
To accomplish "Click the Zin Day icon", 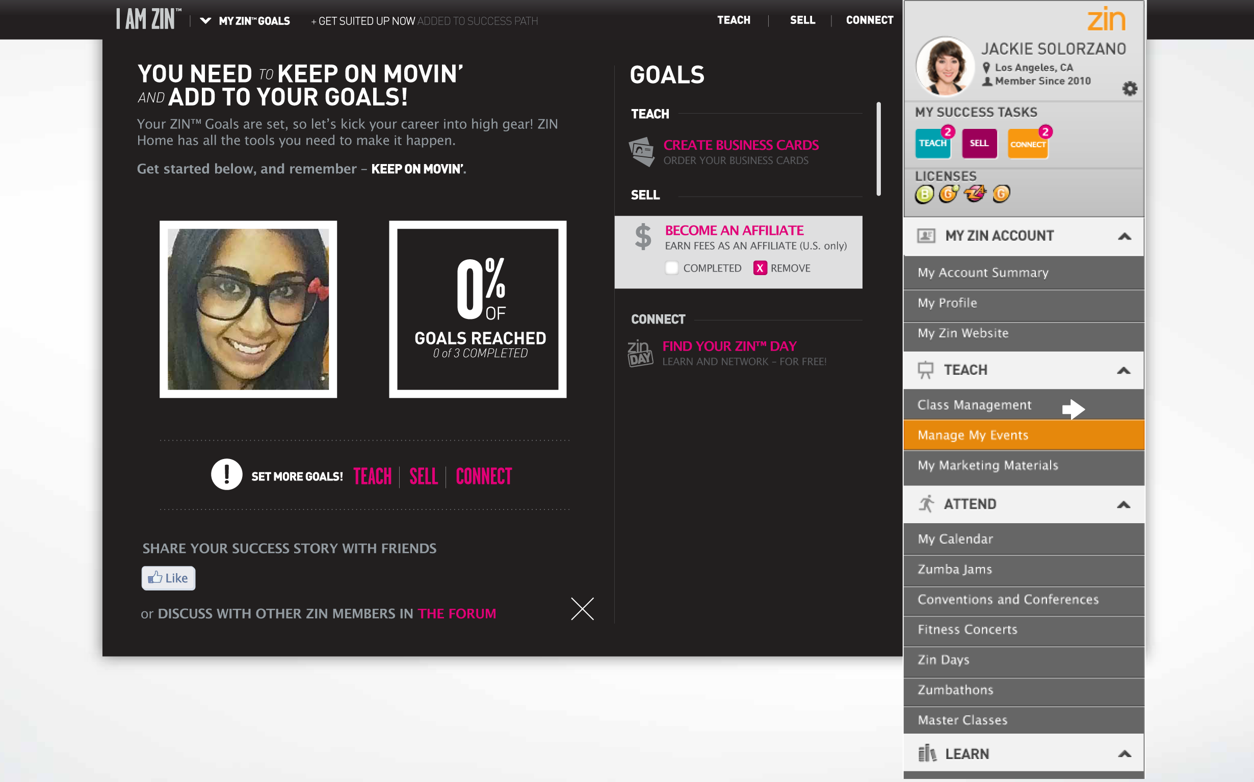I will (x=640, y=353).
